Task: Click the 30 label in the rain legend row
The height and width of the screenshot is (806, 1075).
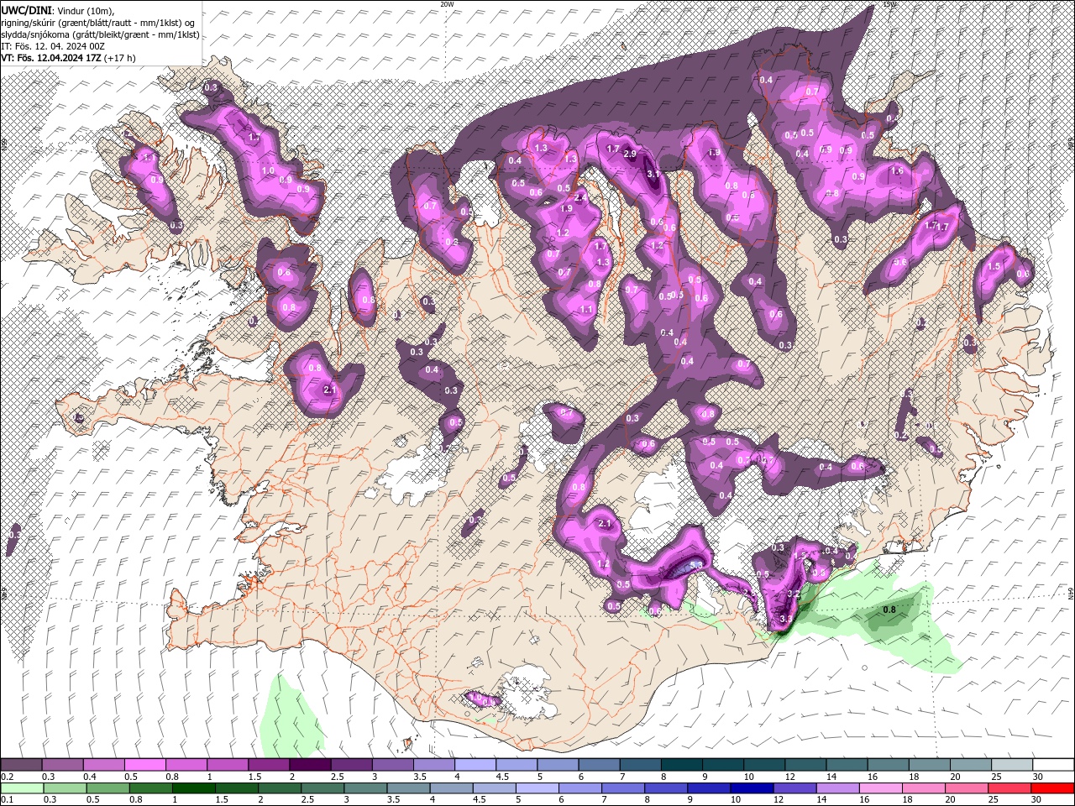Action: click(x=1037, y=800)
